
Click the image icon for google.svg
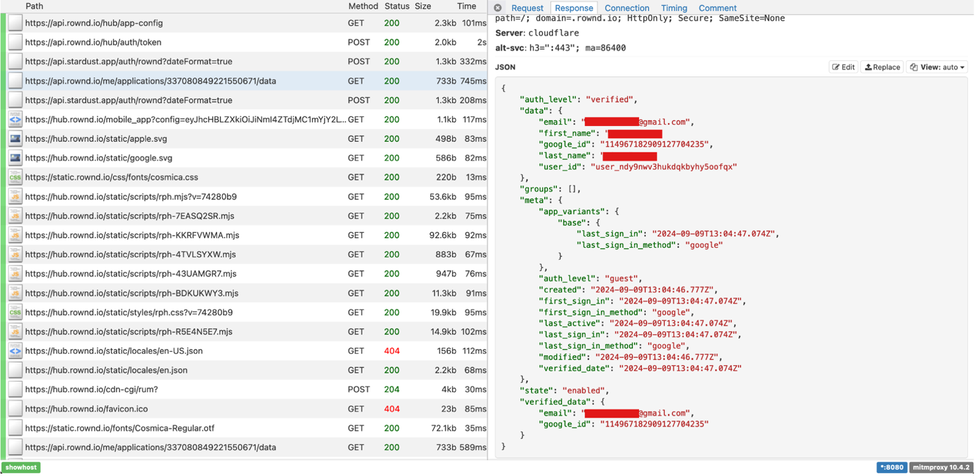coord(15,158)
